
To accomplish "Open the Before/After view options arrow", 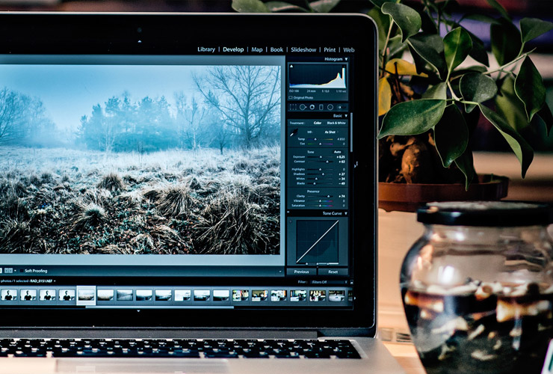I will 15,271.
